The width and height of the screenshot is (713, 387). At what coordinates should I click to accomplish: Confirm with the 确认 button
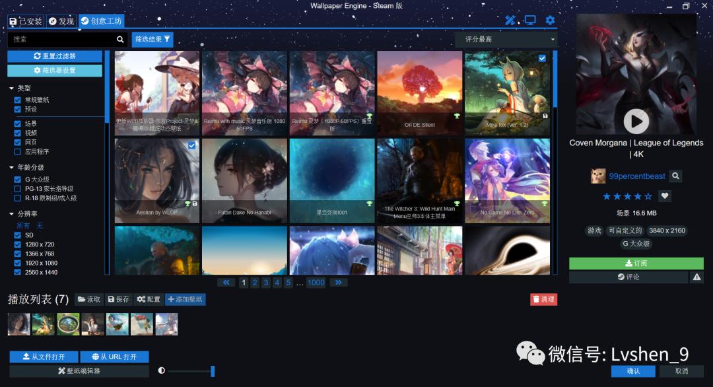click(633, 371)
